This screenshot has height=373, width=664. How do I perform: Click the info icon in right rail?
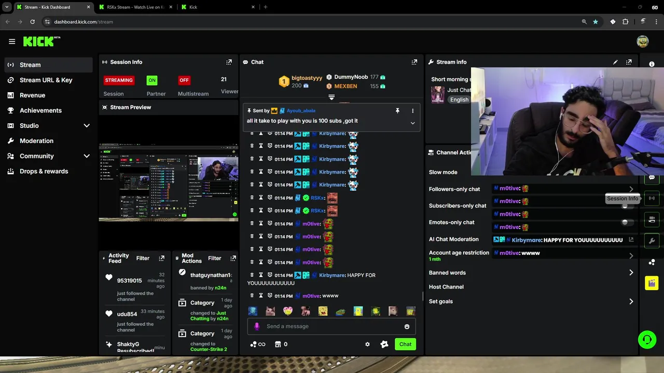[x=652, y=64]
